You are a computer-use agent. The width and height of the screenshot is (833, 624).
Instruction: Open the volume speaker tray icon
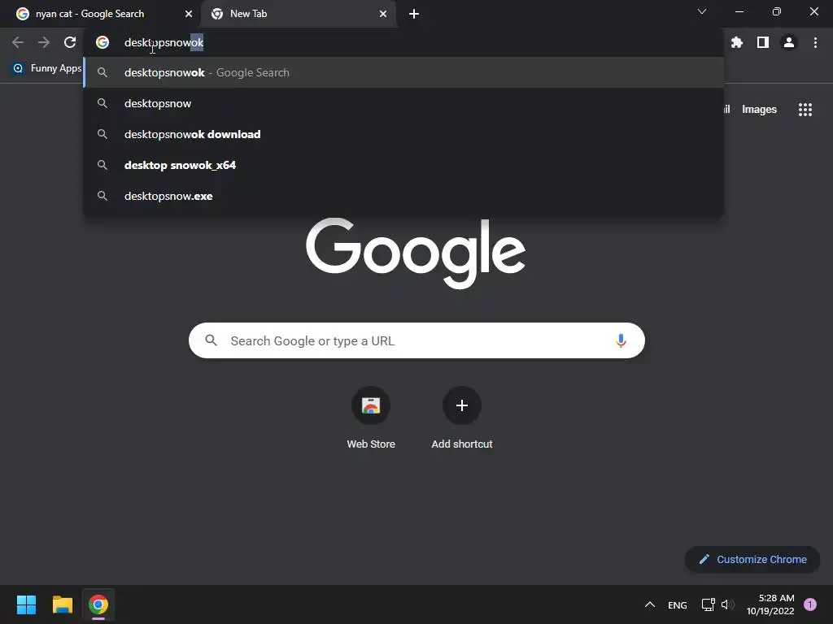728,604
